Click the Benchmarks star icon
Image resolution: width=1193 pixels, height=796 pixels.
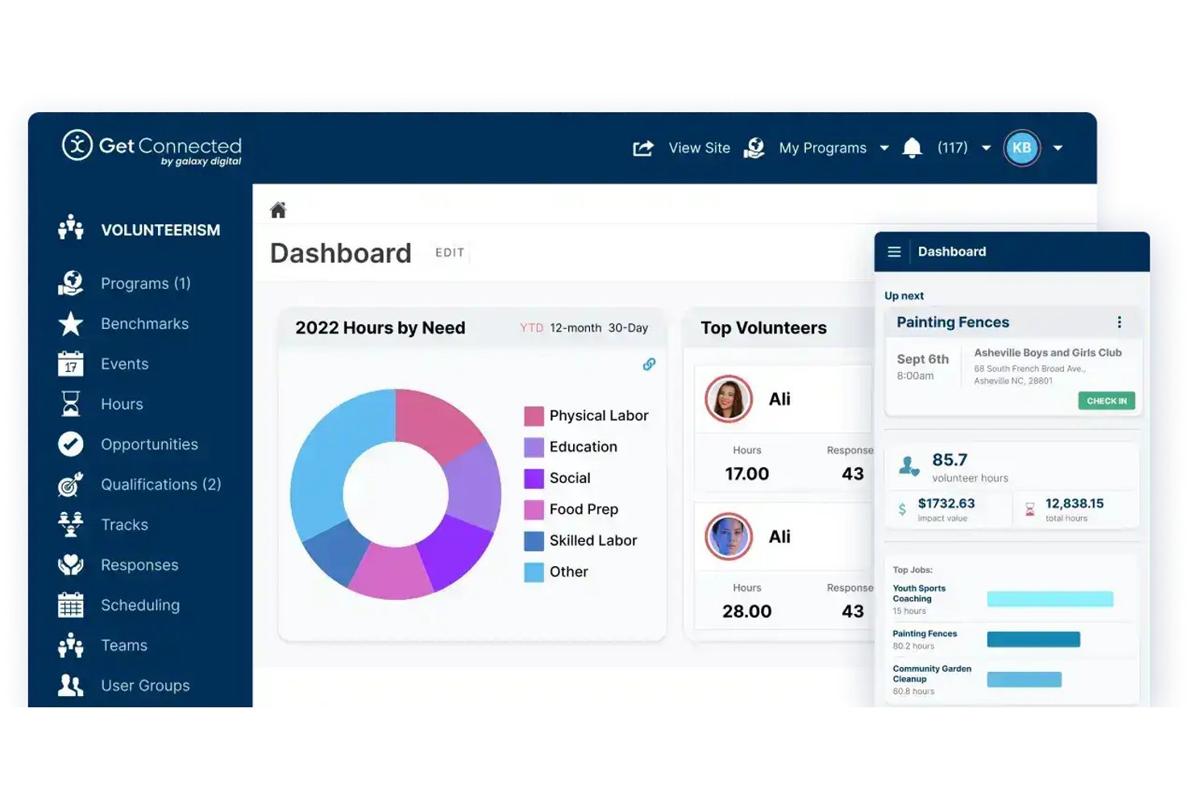pos(71,323)
